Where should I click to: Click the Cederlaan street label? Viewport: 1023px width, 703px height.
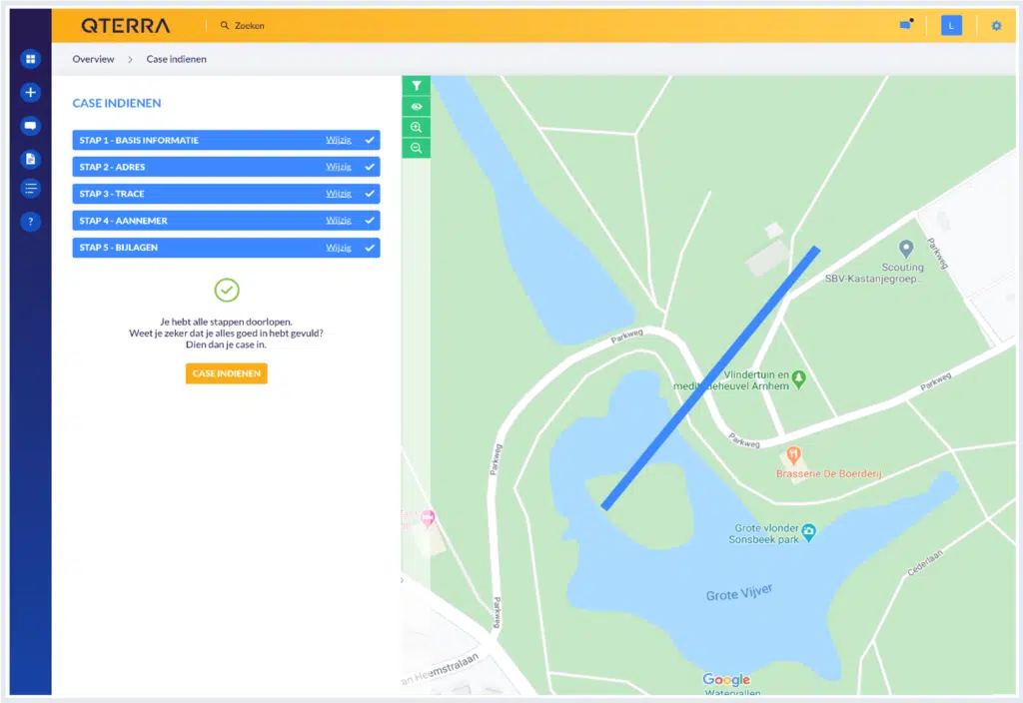point(925,563)
